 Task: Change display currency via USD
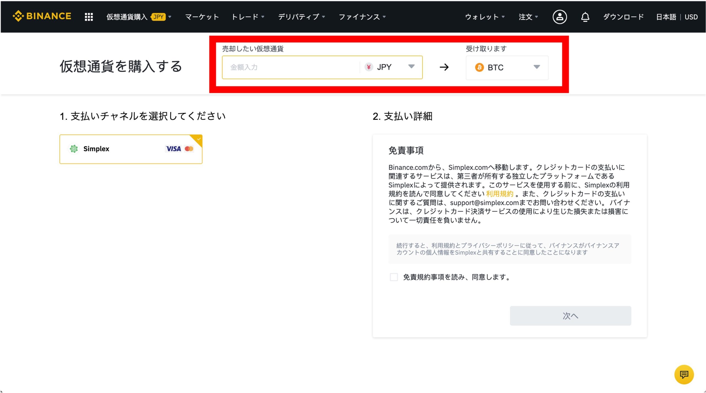(x=691, y=17)
